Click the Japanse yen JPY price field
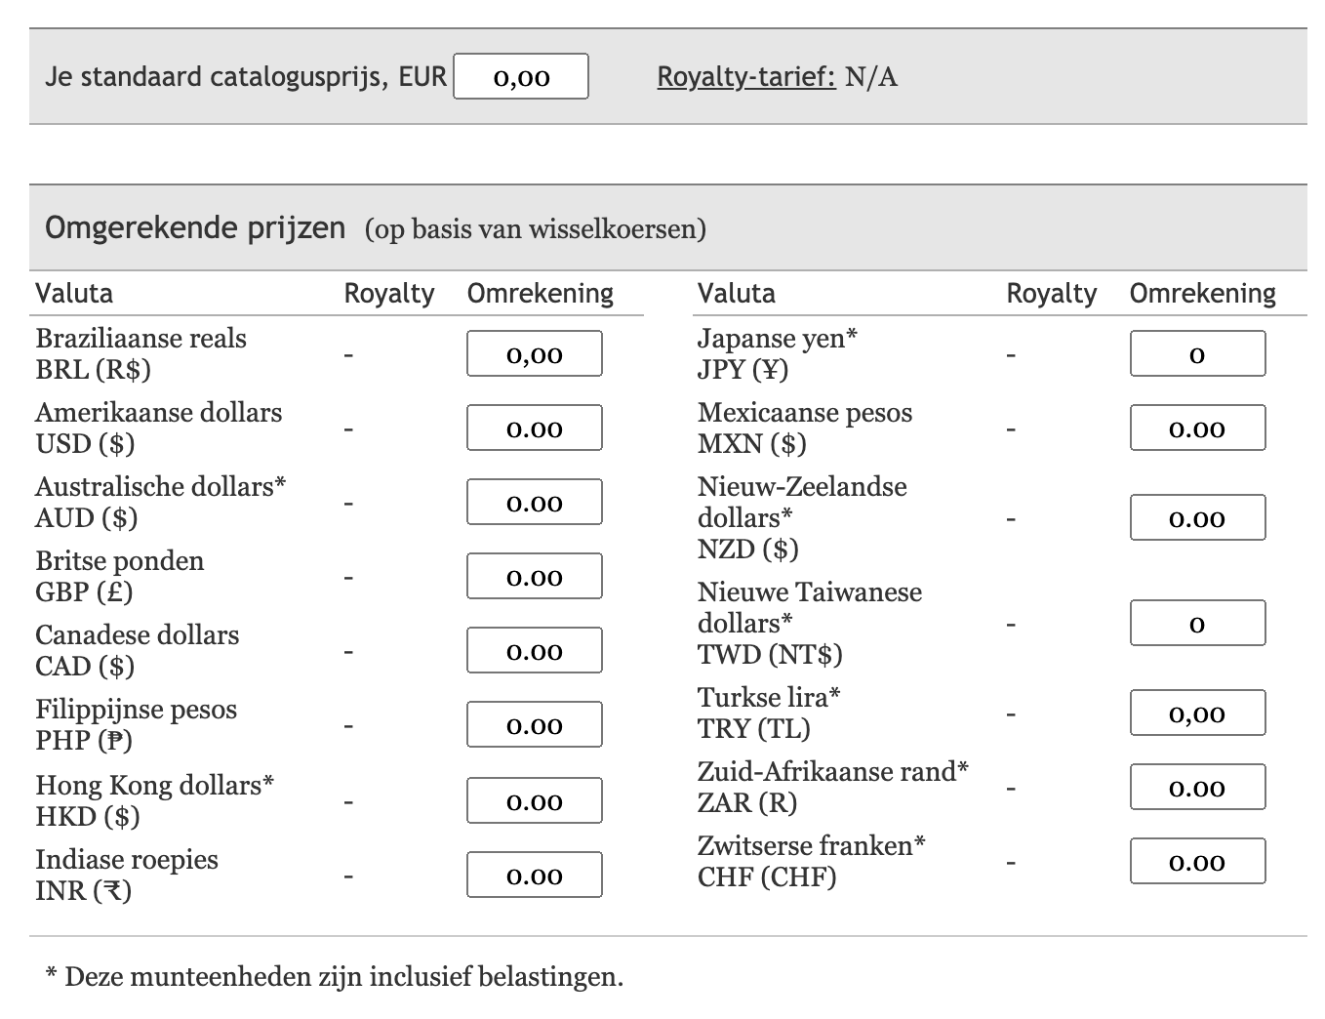Screen dimensions: 1325x1019 click(1197, 354)
